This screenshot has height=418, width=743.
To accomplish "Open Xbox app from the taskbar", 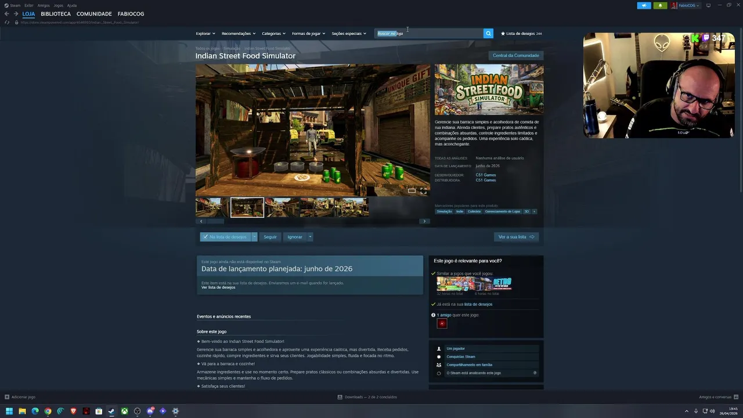I will tap(124, 411).
